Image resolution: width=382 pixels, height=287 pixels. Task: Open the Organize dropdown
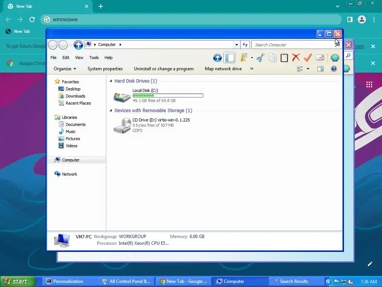point(65,69)
